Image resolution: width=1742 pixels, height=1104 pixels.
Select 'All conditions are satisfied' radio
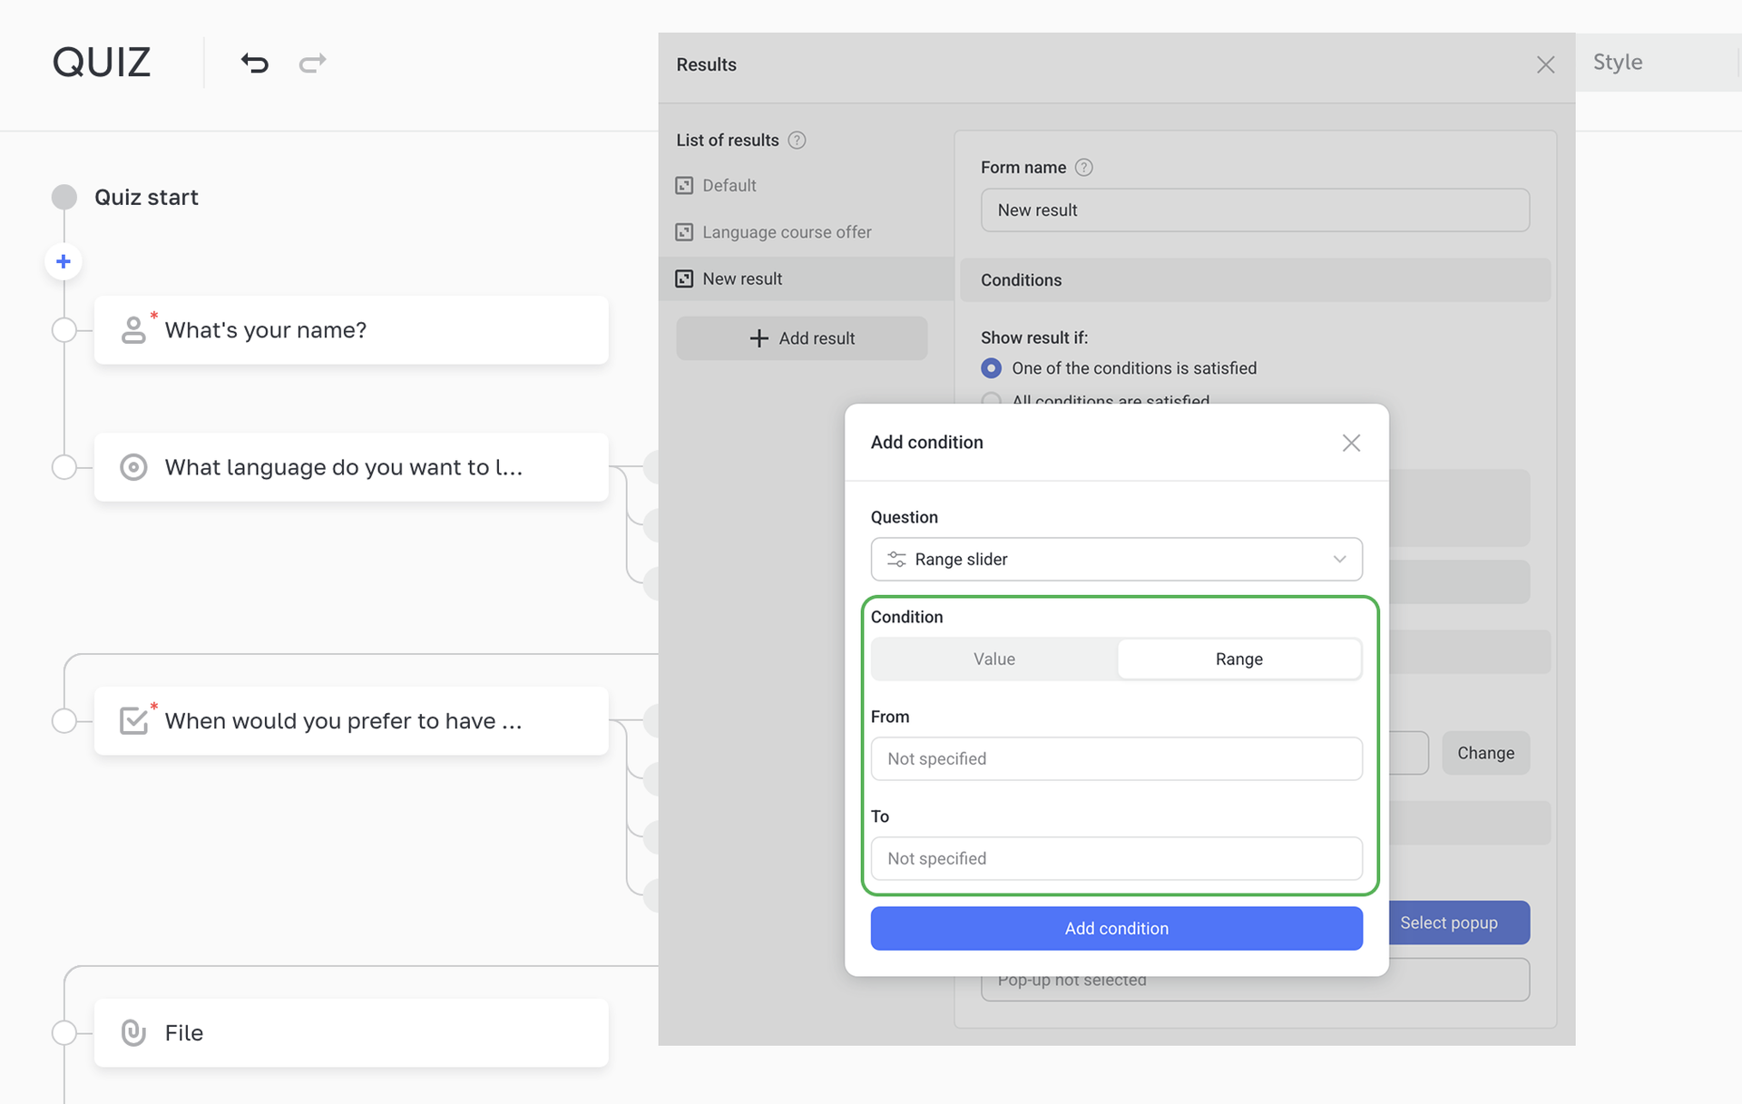992,399
